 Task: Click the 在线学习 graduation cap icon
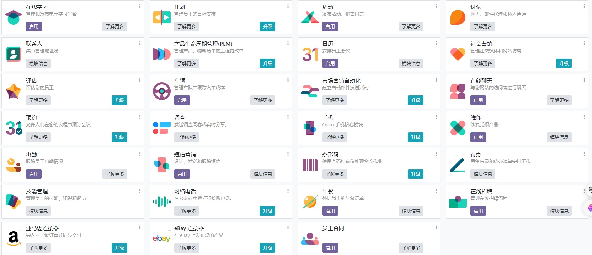click(x=14, y=17)
